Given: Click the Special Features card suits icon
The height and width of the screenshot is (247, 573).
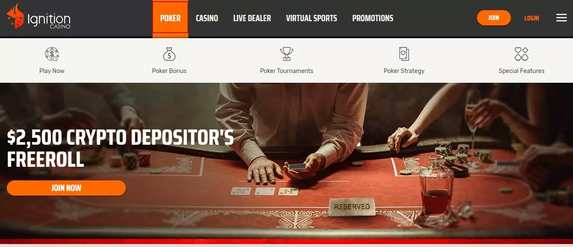Looking at the screenshot, I should click(521, 54).
